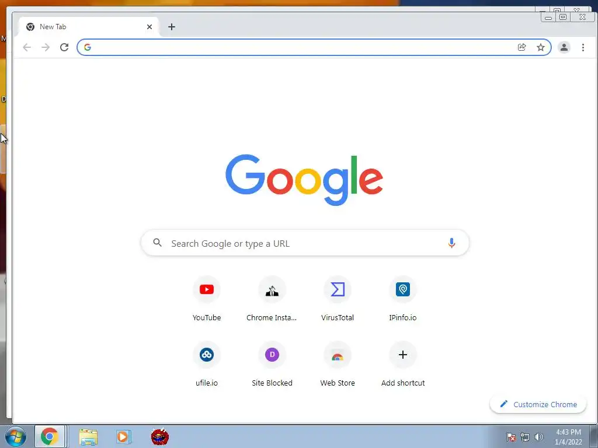
Task: Open the Chrome profile avatar menu
Action: (x=564, y=47)
